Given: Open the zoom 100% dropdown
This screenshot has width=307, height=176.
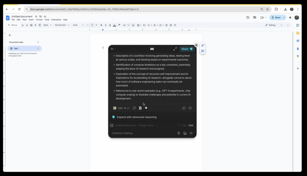Looking at the screenshot, I should [x=46, y=25].
